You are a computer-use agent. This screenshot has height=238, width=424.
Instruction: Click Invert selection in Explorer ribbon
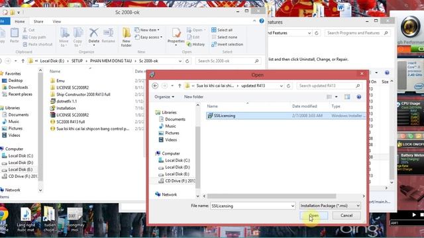point(227,44)
